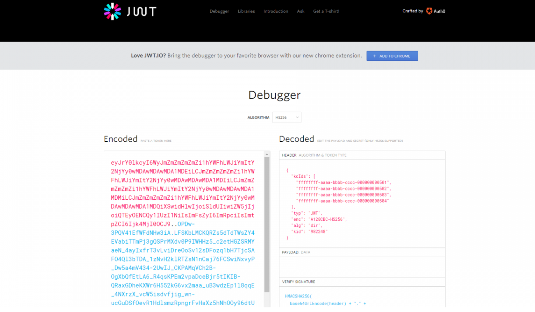The height and width of the screenshot is (312, 535).
Task: Click the HEADER: ALGORITHM & TOKEN TYPE label
Action: [314, 155]
